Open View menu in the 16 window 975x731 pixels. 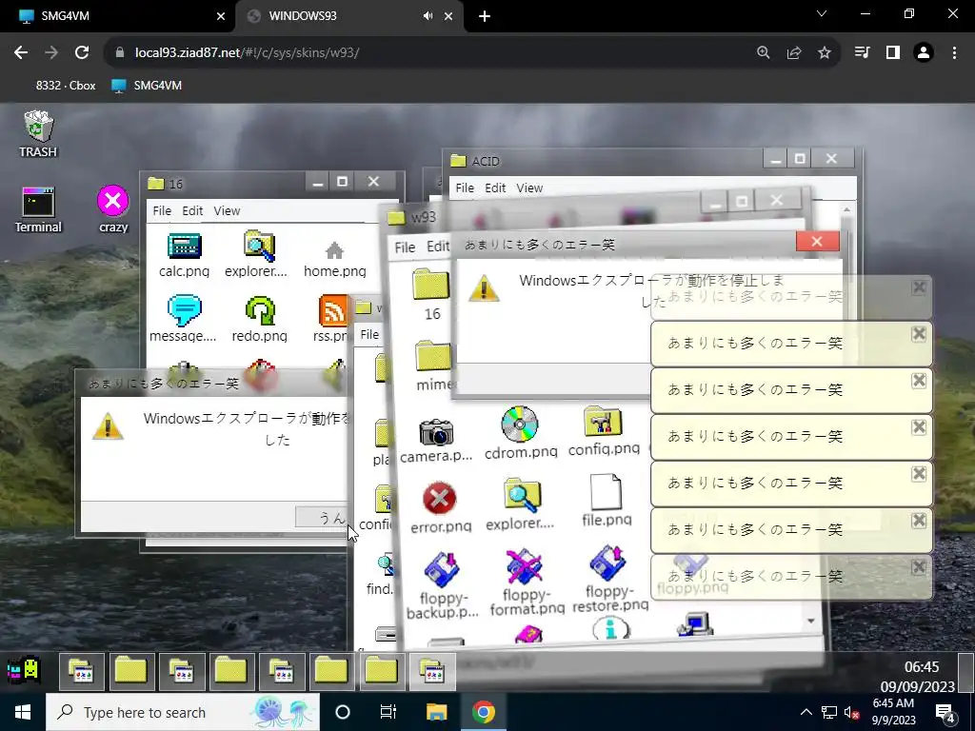coord(227,210)
